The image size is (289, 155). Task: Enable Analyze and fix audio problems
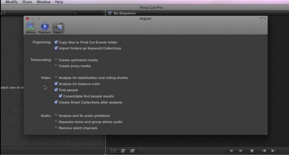pos(56,115)
